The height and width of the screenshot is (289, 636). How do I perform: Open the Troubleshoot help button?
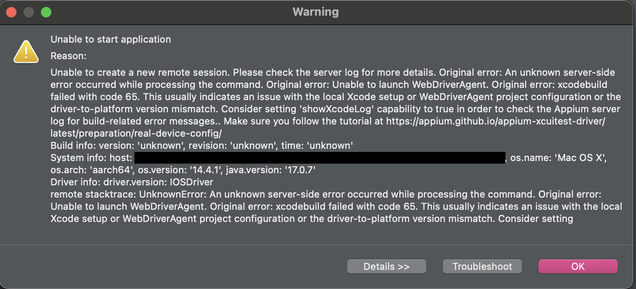point(482,266)
